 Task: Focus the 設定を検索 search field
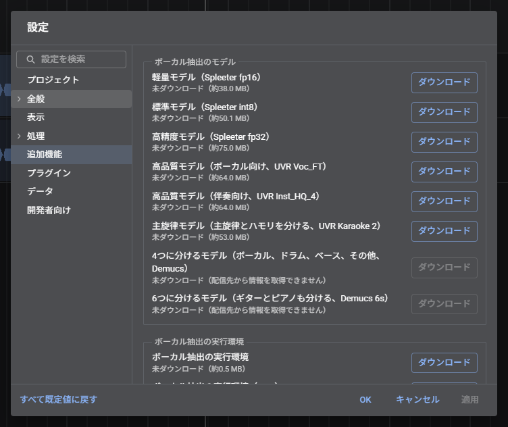(72, 59)
